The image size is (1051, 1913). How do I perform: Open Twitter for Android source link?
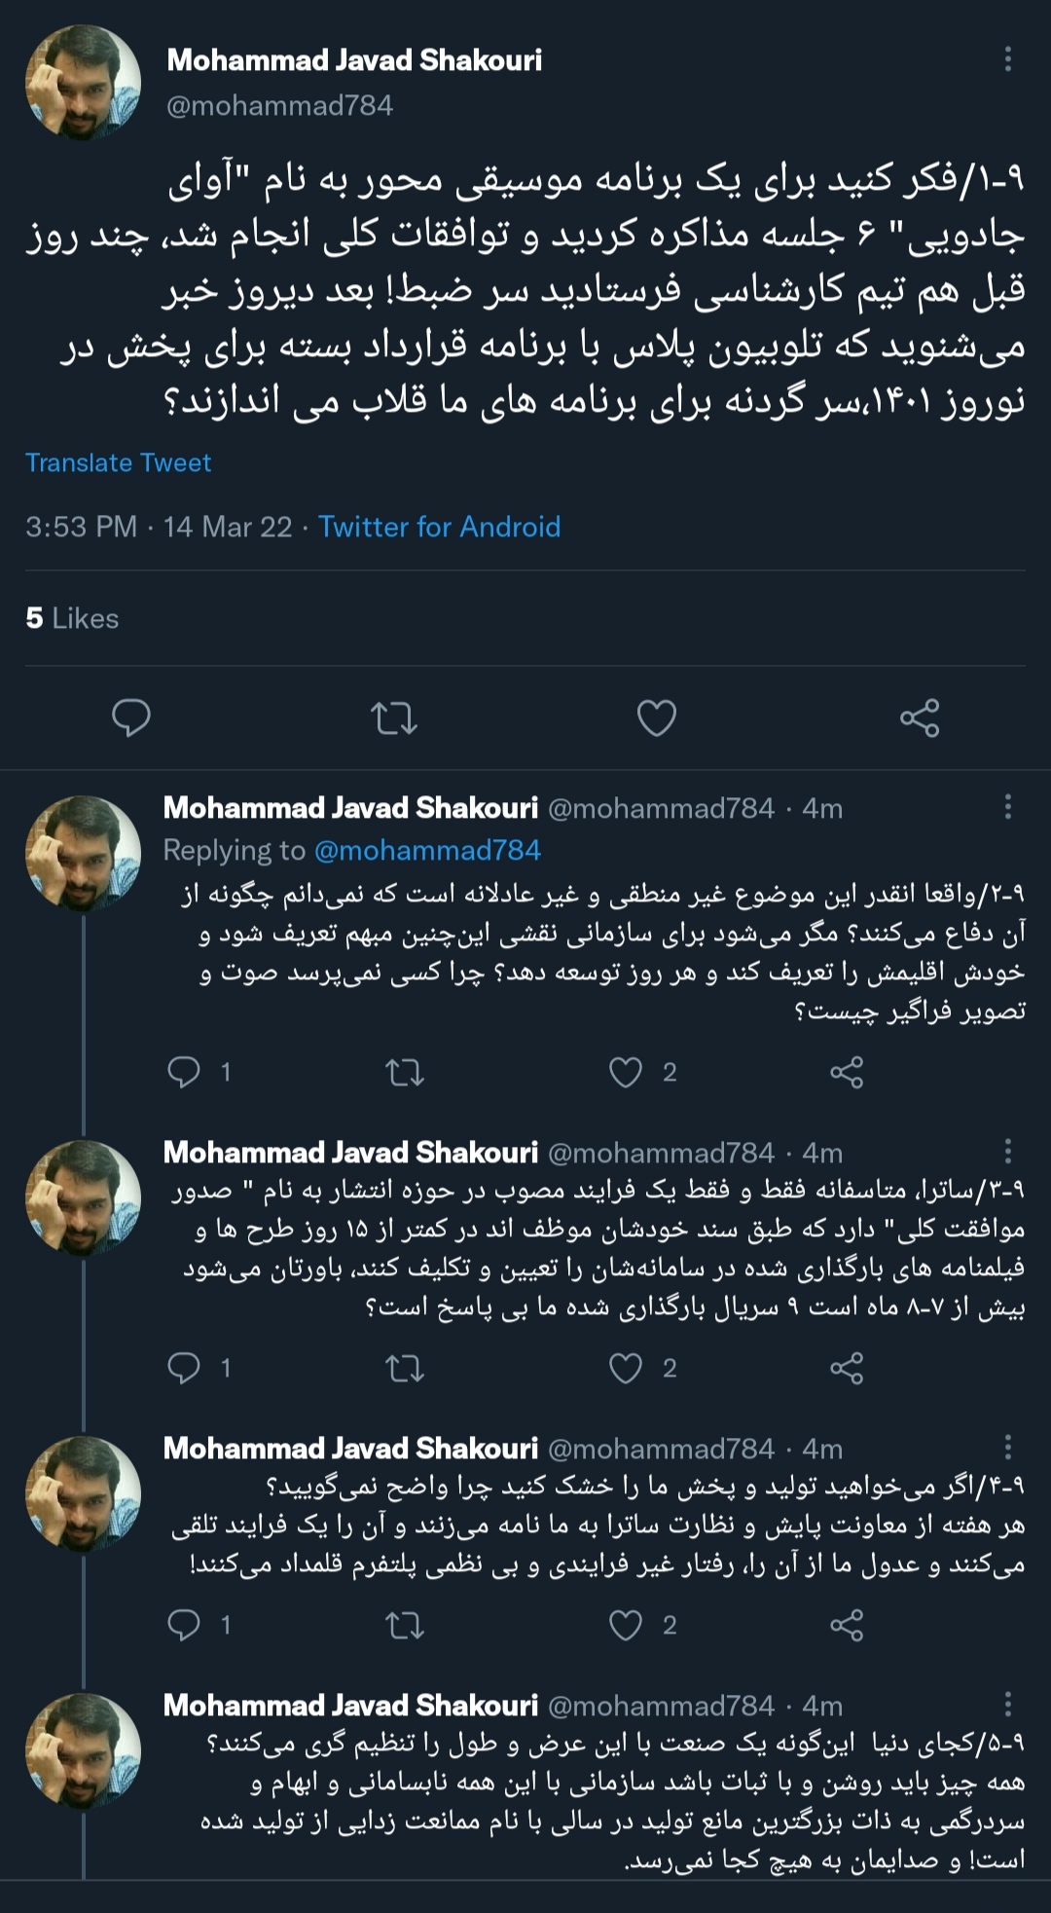pyautogui.click(x=439, y=527)
